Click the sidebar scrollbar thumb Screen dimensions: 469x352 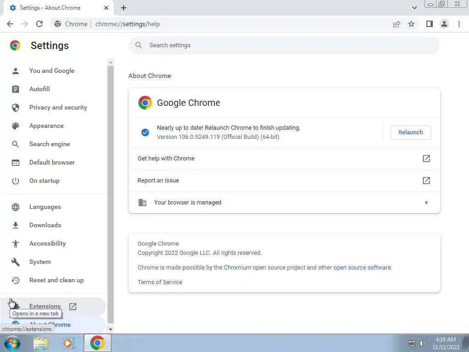[x=110, y=194]
